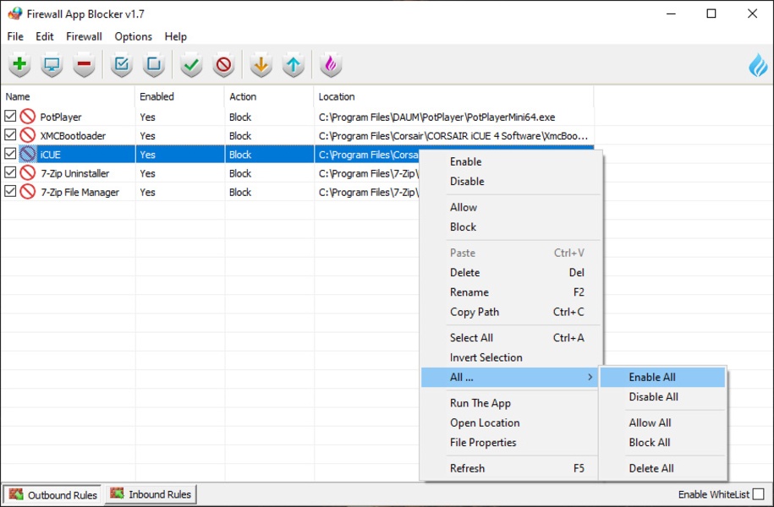Select Copy Path from context menu
This screenshot has width=774, height=507.
475,312
